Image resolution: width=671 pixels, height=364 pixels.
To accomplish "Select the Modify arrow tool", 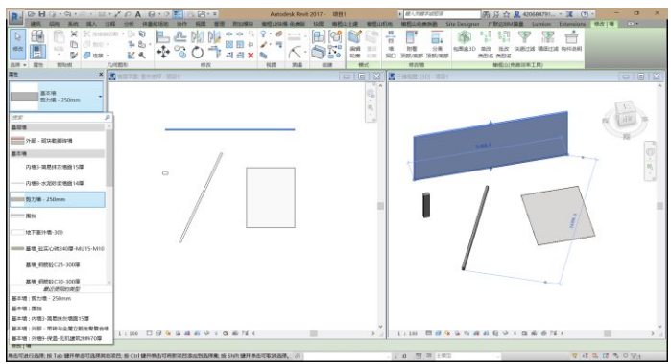I will point(17,43).
